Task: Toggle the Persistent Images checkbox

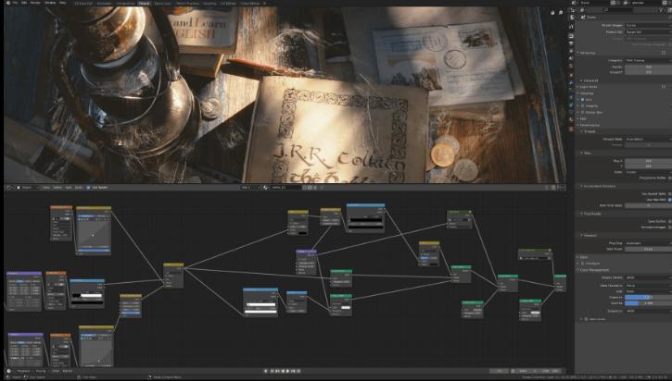Action: 670,227
